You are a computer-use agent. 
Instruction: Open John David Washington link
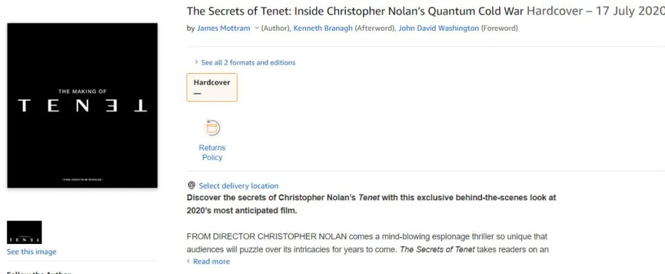click(438, 28)
